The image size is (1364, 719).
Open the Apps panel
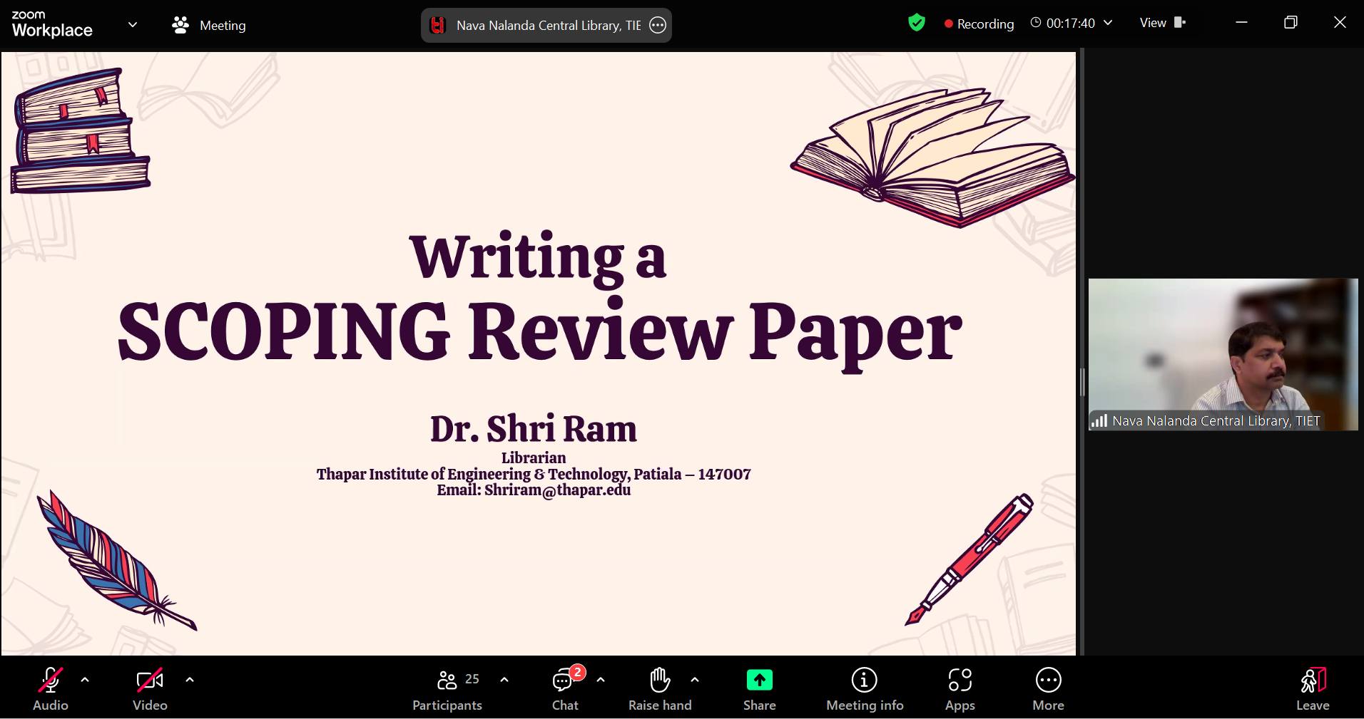[x=960, y=689]
